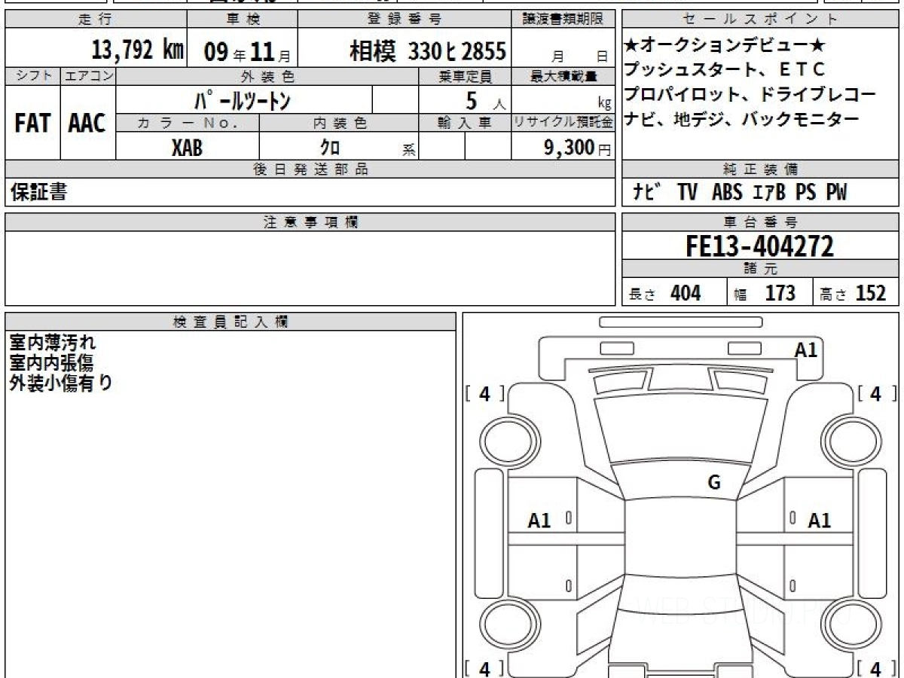Image resolution: width=904 pixels, height=678 pixels.
Task: Click the シフト header cell
Action: [x=32, y=76]
